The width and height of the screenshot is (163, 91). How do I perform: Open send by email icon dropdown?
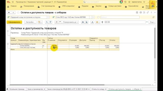98,22
